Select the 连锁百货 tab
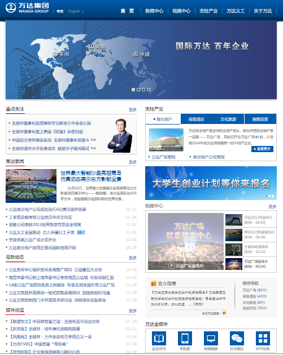Viewport: 283px width, 355px height. pos(260,119)
